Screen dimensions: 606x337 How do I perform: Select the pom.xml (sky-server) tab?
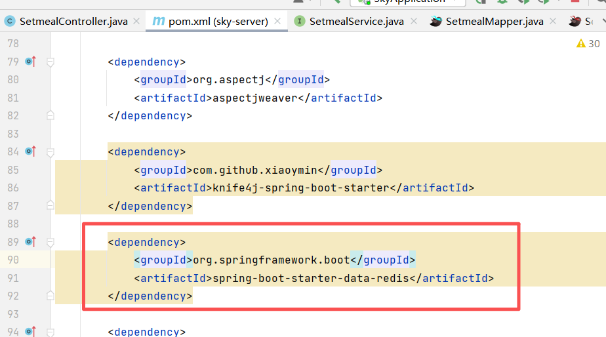218,21
